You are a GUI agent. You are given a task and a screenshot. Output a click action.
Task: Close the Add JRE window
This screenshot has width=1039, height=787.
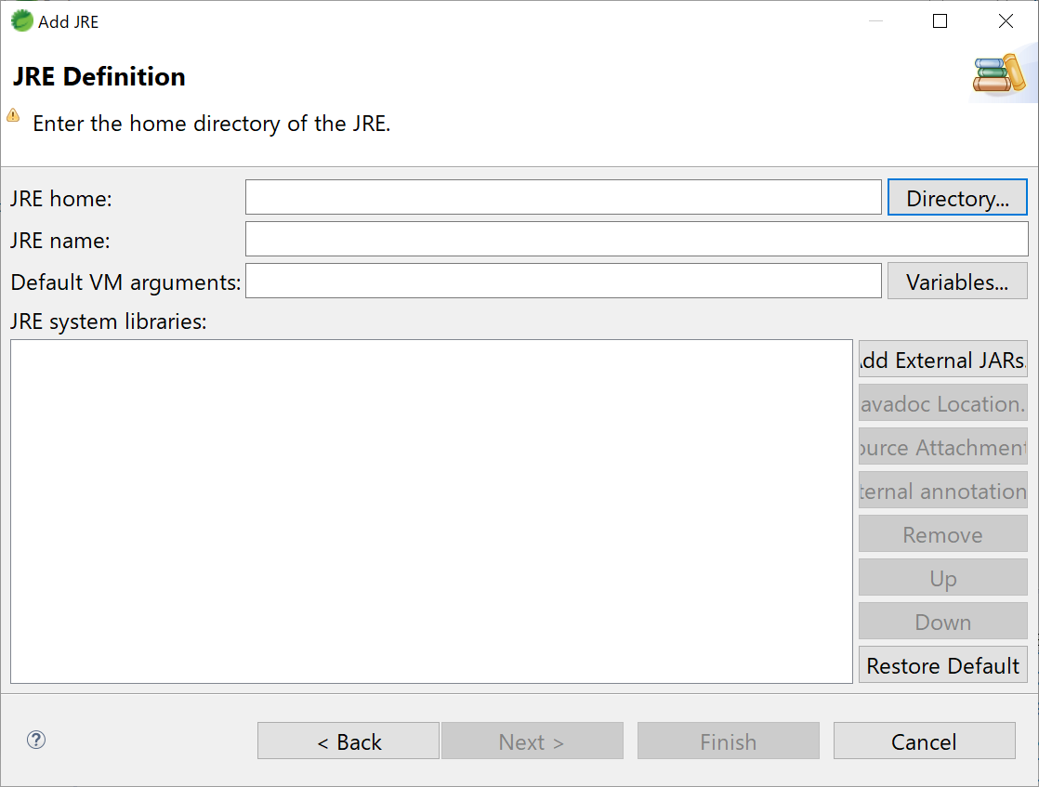point(1006,21)
